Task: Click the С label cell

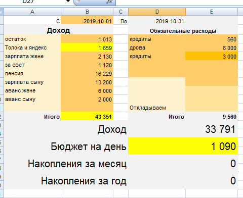Action: 32,20
